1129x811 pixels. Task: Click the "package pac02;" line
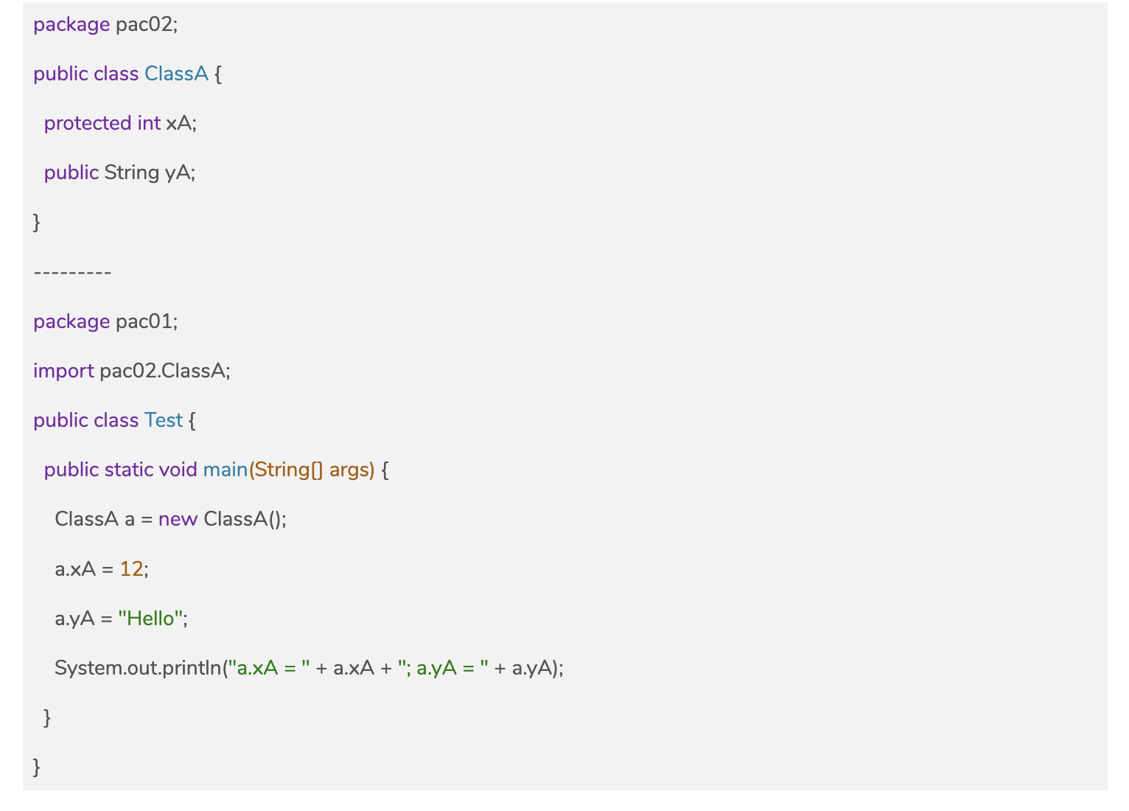pyautogui.click(x=105, y=24)
